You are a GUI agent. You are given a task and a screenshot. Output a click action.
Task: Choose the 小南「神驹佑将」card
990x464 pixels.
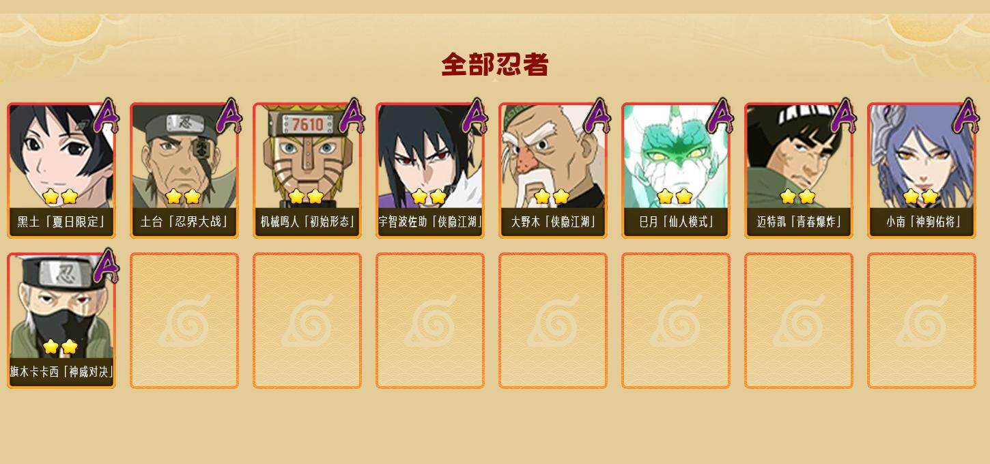(x=922, y=171)
